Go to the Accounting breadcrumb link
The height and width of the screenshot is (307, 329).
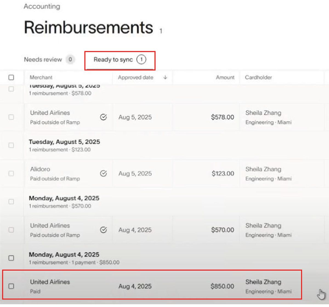(x=42, y=6)
